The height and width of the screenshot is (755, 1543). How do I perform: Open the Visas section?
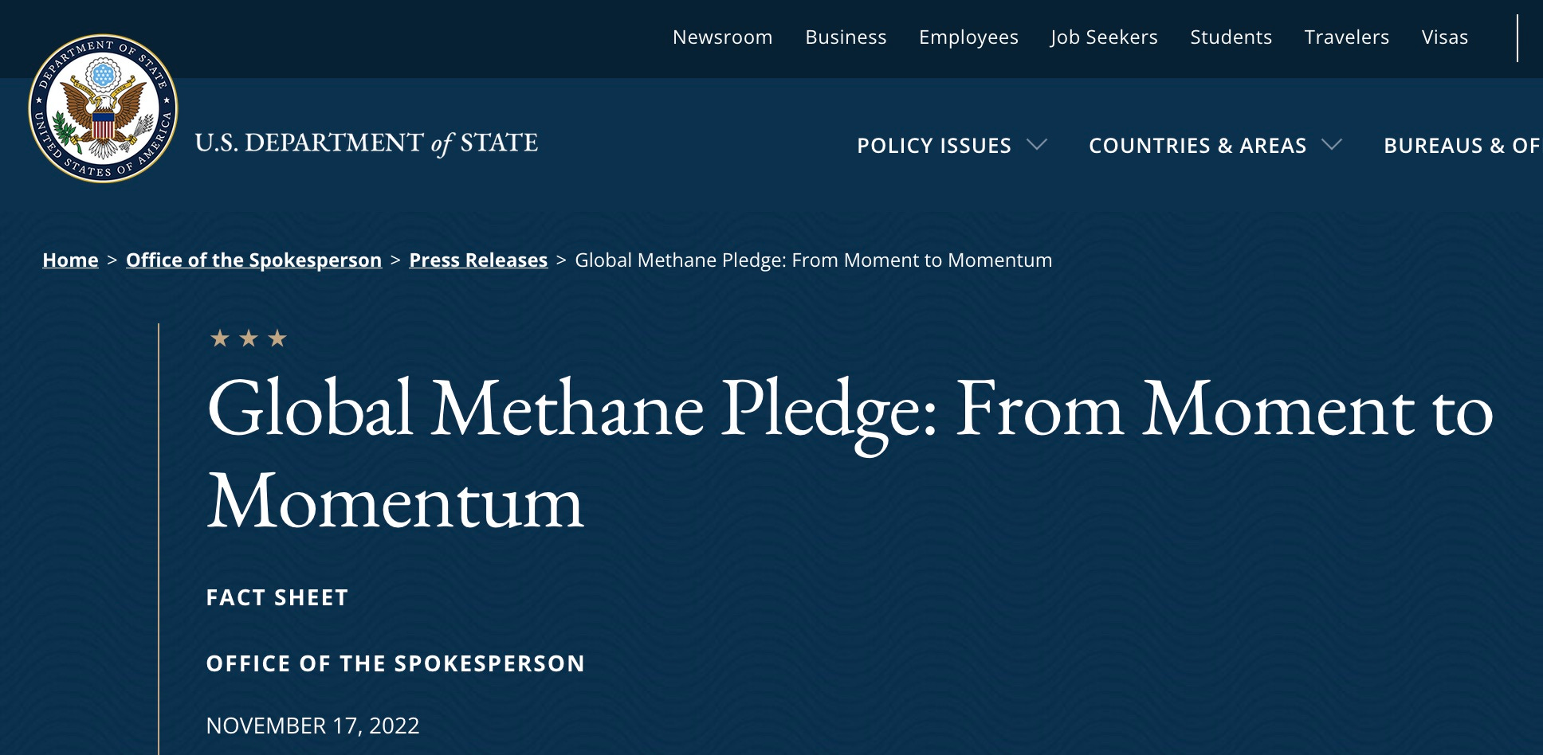(1445, 37)
